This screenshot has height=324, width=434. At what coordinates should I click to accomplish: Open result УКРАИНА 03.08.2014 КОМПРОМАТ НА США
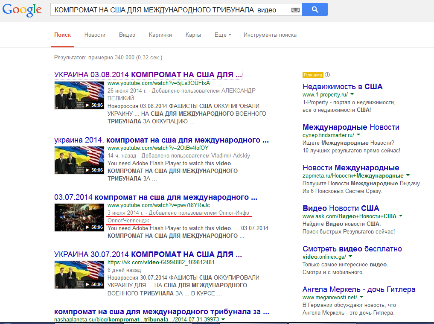tap(148, 75)
